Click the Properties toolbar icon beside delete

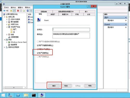click(21, 11)
